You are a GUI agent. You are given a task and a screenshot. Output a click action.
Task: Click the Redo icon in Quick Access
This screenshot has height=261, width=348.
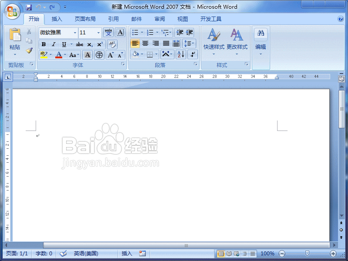point(52,7)
